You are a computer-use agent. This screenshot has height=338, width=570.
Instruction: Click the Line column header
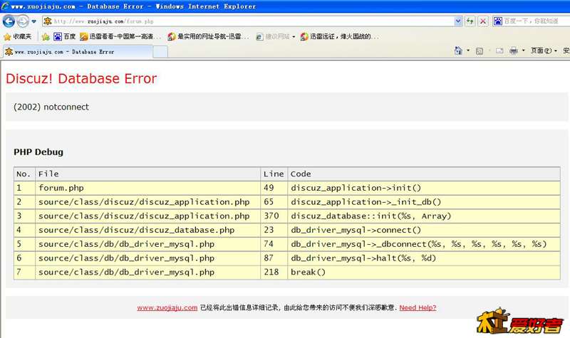(x=274, y=174)
